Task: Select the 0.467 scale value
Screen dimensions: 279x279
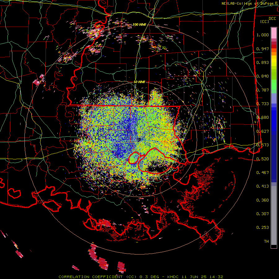Action: (x=263, y=173)
